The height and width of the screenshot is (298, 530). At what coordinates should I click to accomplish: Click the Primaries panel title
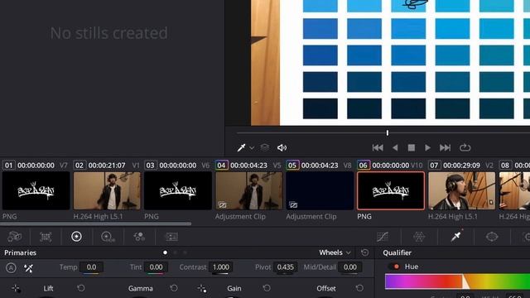(x=20, y=252)
